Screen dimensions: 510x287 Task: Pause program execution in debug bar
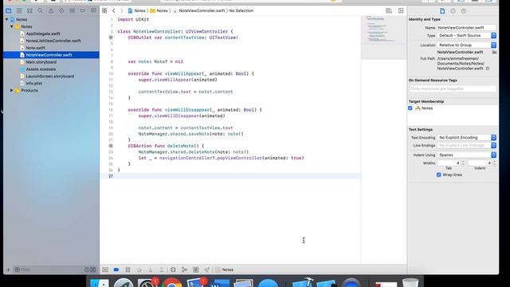click(x=127, y=269)
